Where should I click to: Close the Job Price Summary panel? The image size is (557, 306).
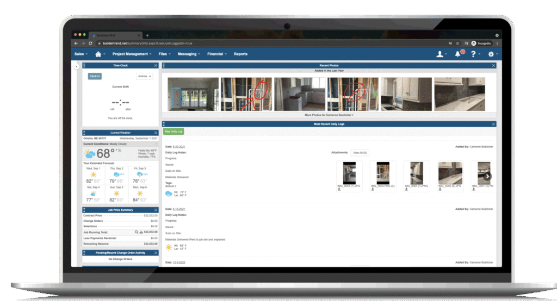156,210
